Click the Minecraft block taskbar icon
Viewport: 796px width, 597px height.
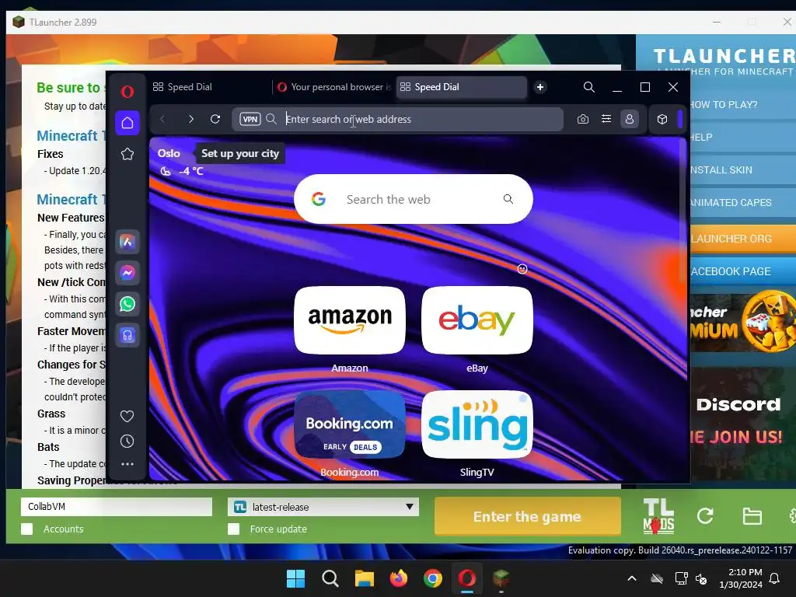tap(501, 578)
